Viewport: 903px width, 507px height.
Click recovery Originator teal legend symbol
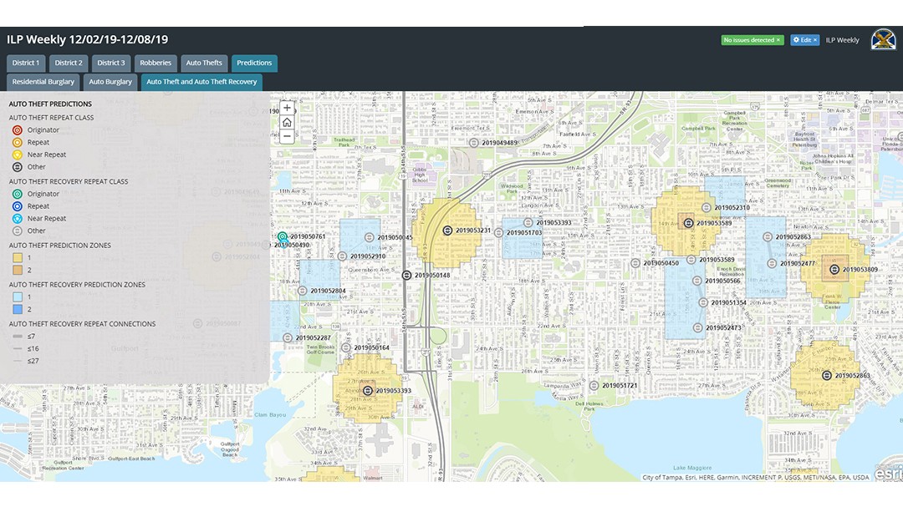point(18,194)
